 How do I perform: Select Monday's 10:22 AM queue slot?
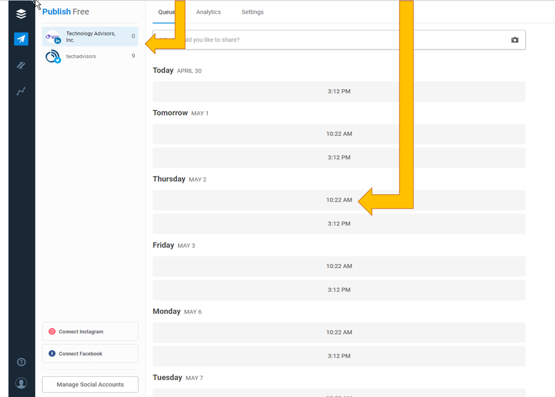(339, 332)
